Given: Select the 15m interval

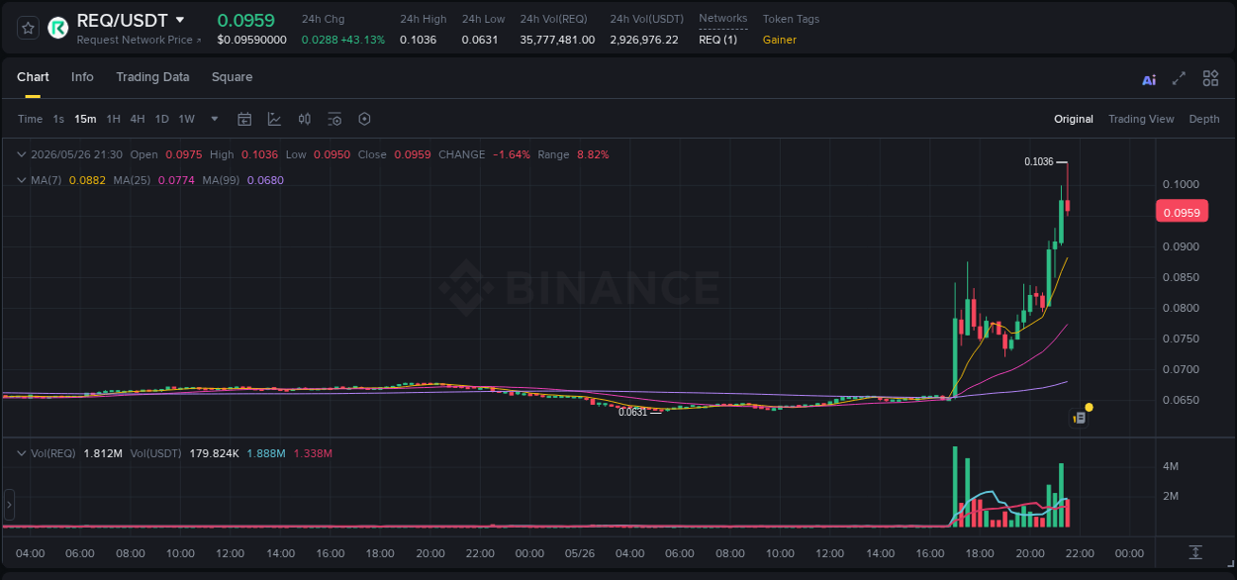Looking at the screenshot, I should pos(85,119).
